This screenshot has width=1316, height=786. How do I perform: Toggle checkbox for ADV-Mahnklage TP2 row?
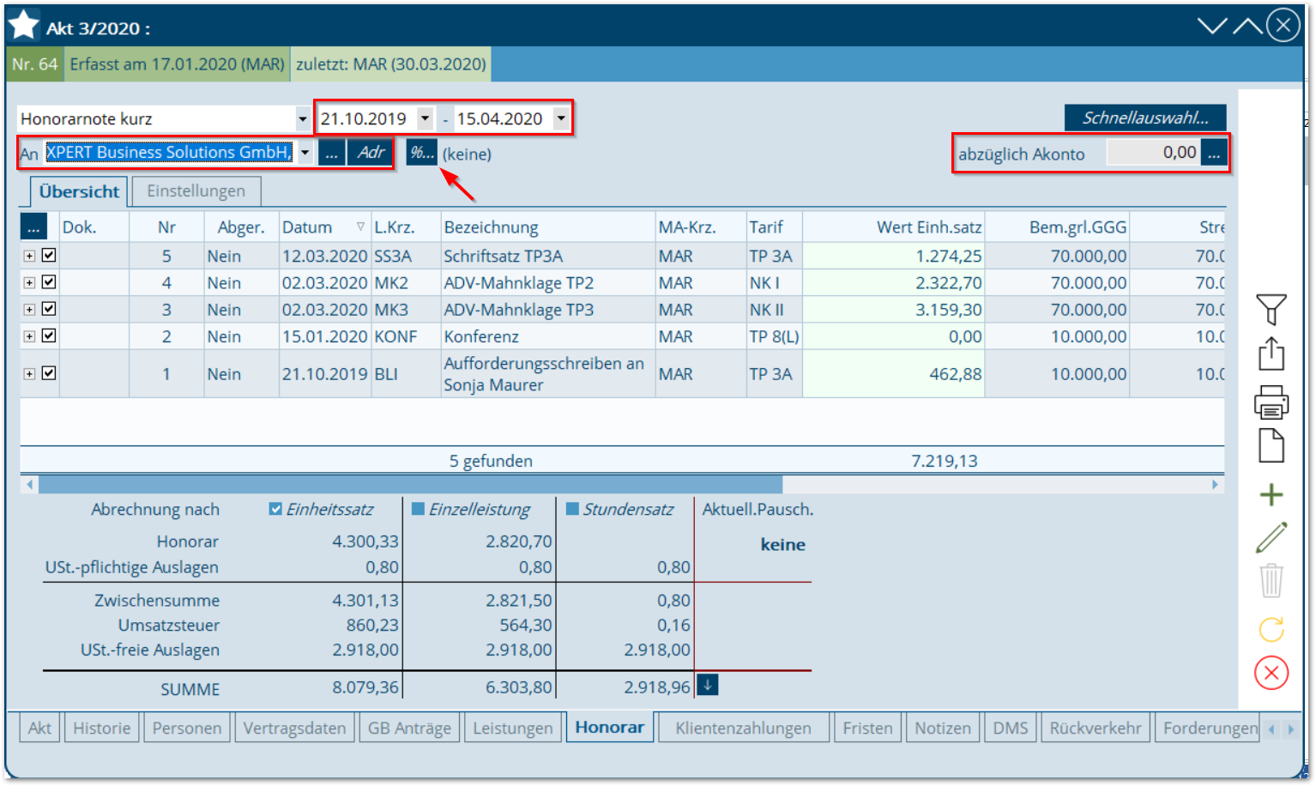(x=49, y=281)
